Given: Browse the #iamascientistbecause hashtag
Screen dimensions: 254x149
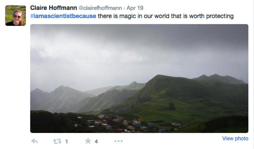Looking at the screenshot, I should 63,16.
